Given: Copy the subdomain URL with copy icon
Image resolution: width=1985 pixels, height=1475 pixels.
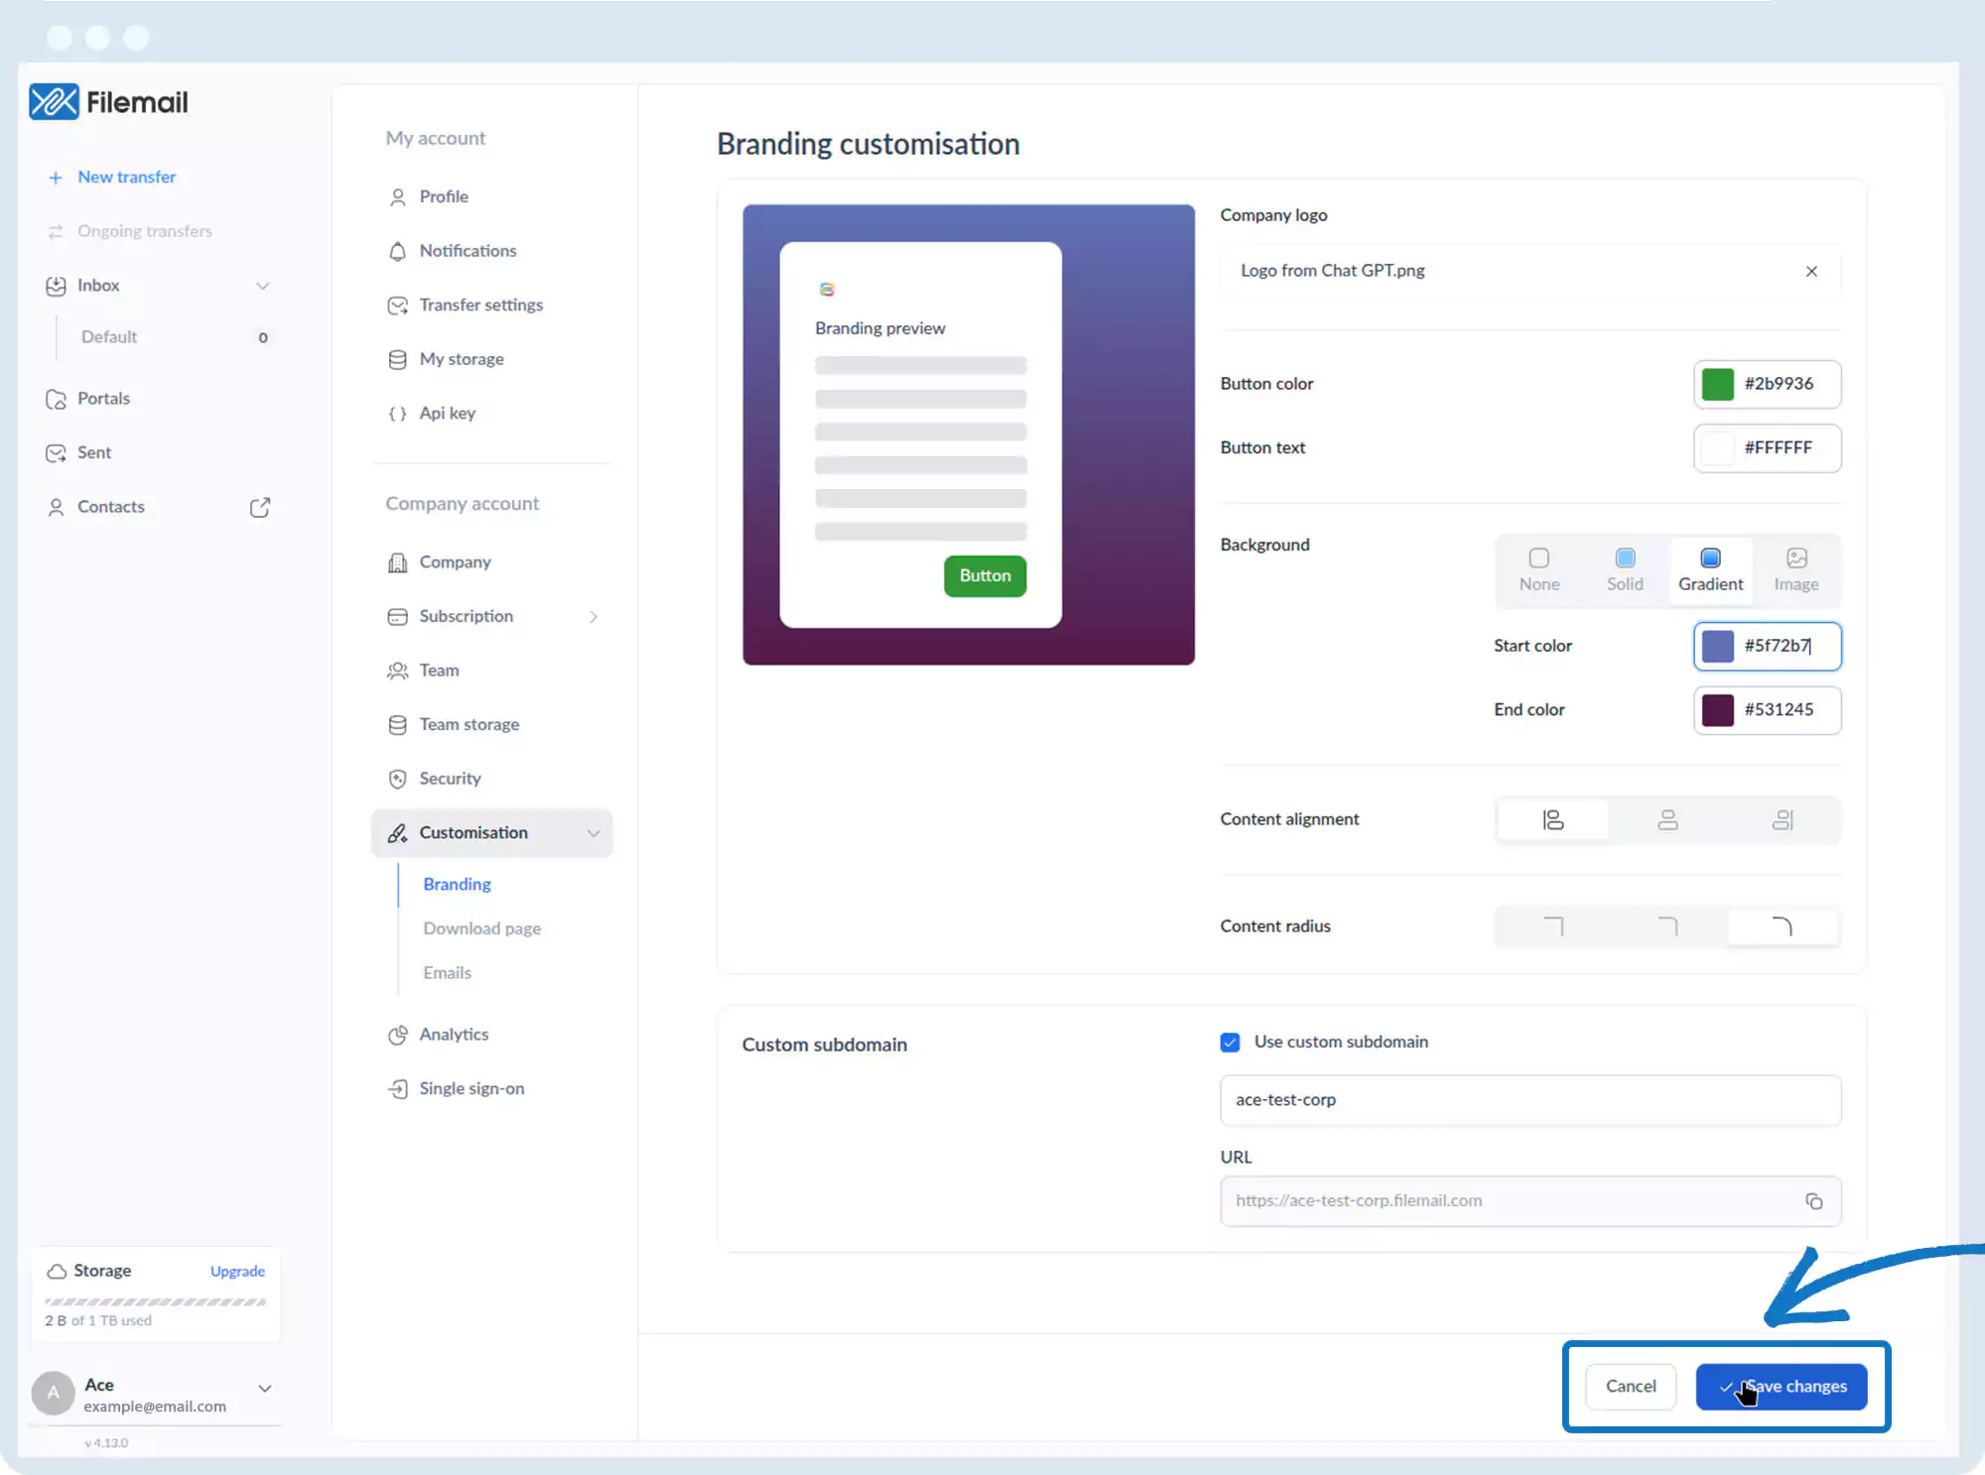Looking at the screenshot, I should pos(1813,1201).
